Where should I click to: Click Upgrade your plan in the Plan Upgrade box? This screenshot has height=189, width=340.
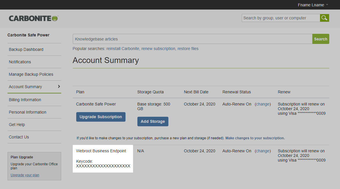point(25,175)
